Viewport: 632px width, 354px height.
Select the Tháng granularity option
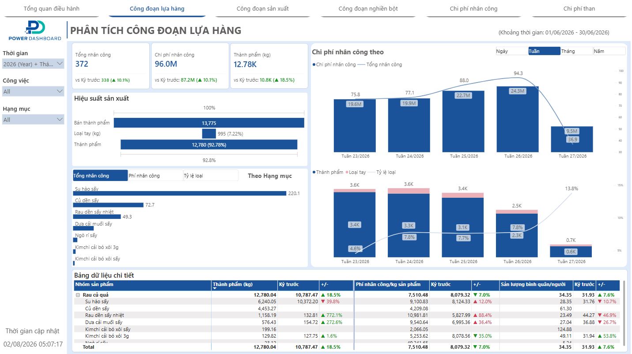pos(576,51)
